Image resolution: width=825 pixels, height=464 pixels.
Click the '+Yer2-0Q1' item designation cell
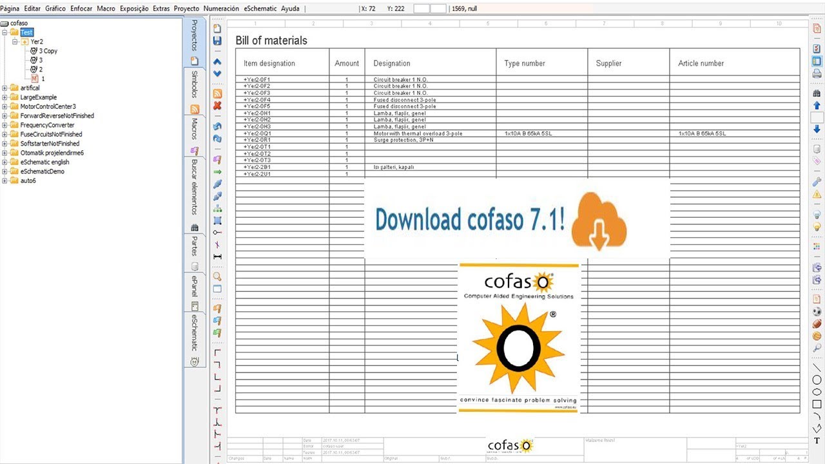click(257, 133)
